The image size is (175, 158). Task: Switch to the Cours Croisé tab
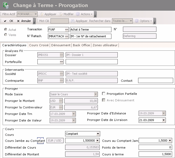(39, 45)
